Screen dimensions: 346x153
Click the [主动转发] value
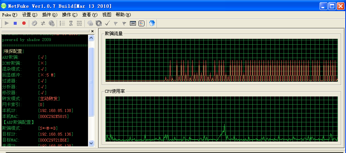tap(49, 99)
